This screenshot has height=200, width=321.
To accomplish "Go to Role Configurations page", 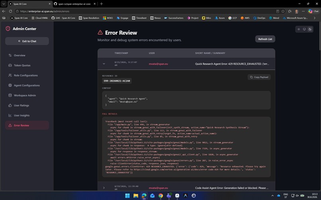I will [27, 75].
